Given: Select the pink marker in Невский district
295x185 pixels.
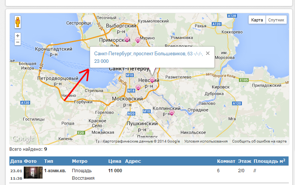Looking at the screenshot, I should (x=152, y=80).
